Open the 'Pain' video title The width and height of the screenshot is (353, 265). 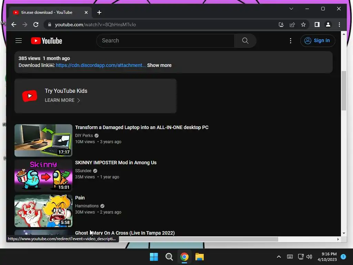tap(80, 198)
